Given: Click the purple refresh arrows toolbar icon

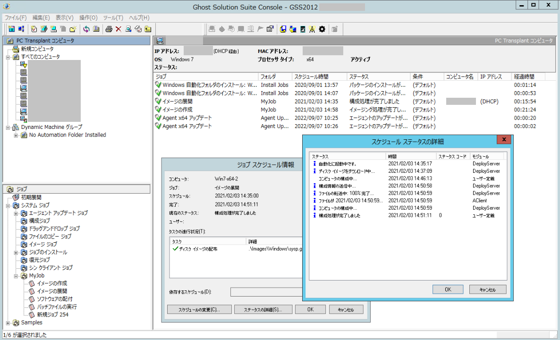Looking at the screenshot, I should [86, 29].
